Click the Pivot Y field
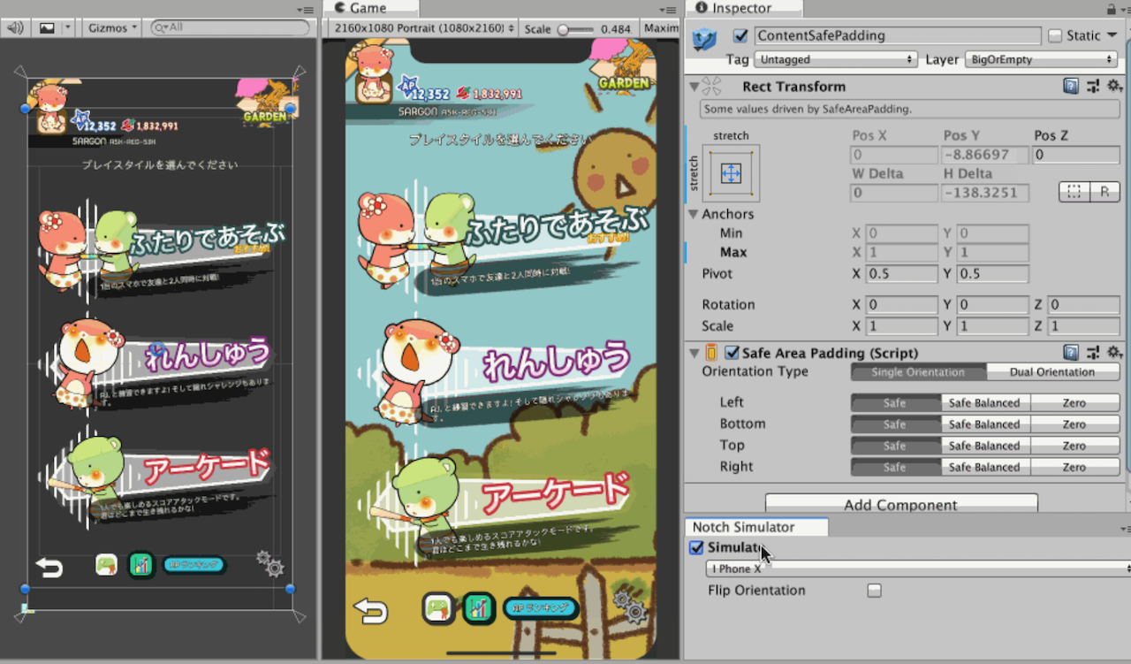 (x=993, y=273)
